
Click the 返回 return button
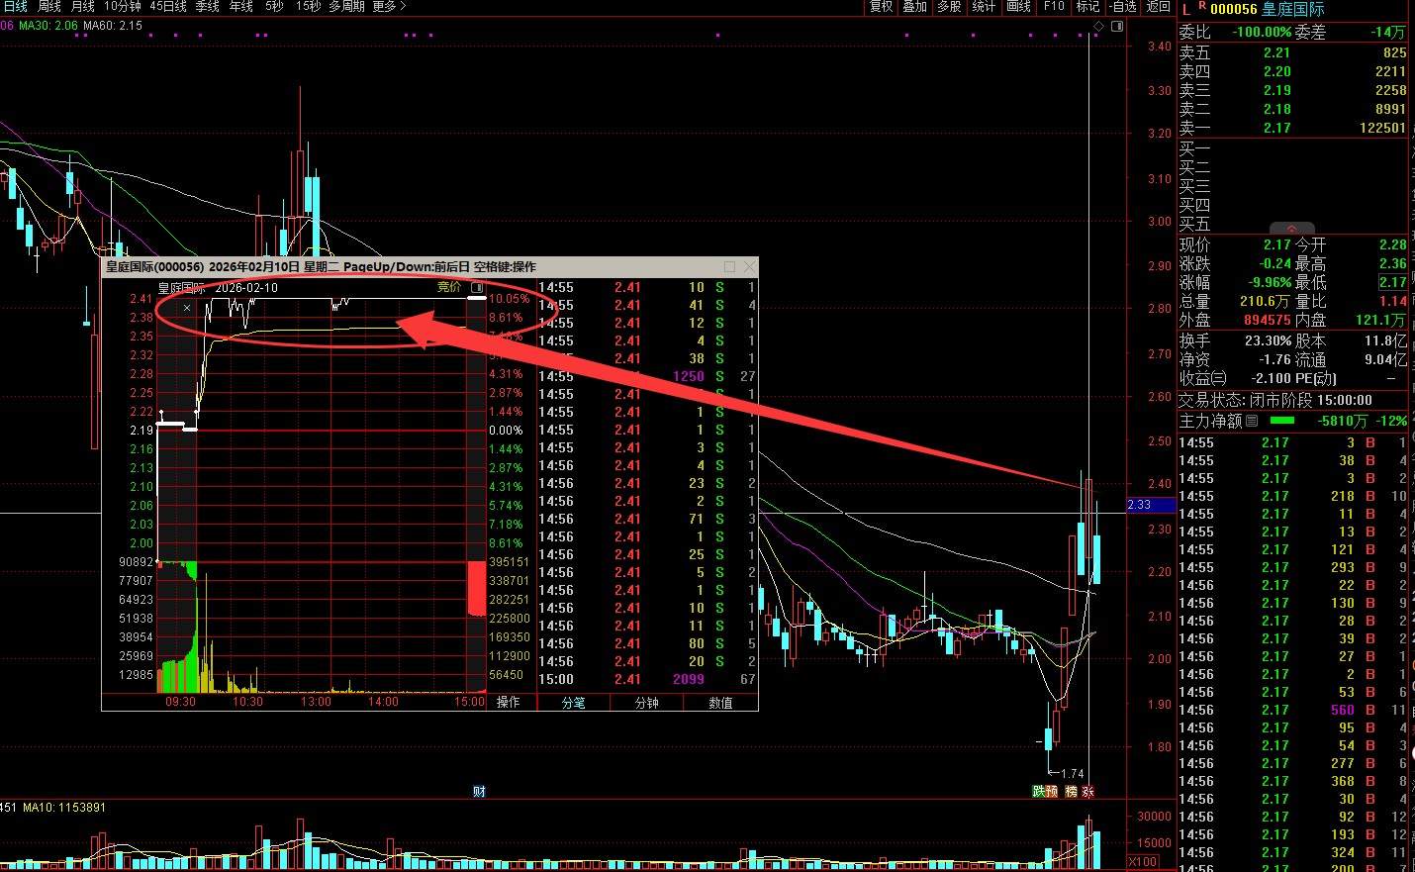point(1158,6)
